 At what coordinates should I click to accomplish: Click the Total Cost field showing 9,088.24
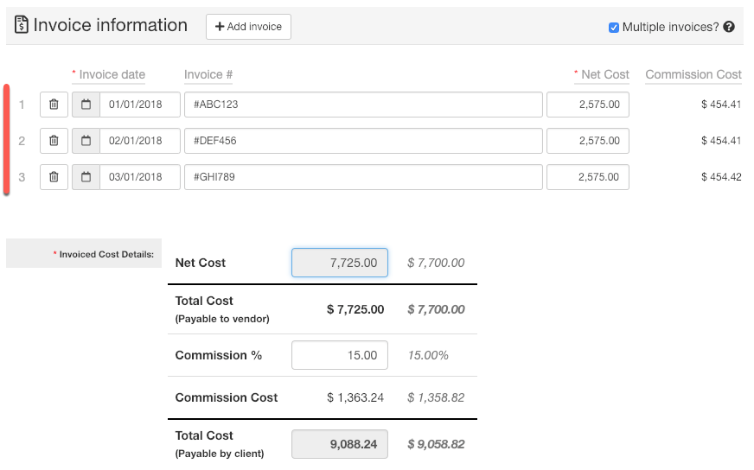(x=340, y=444)
